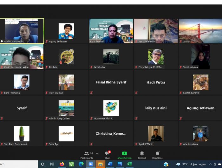Select the Golden Gate Bridge tile of Jauhar

(200, 30)
